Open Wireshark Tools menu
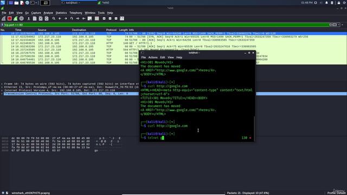Viewport: 347px width, 195px height. (x=101, y=13)
